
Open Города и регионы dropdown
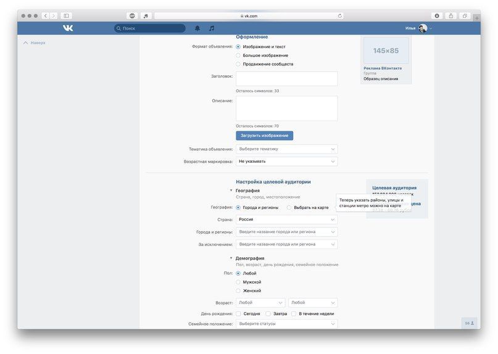pyautogui.click(x=286, y=232)
